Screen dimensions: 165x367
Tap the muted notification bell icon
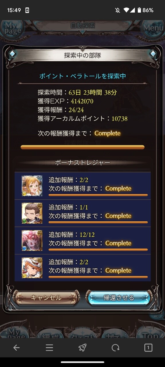(x=117, y=10)
